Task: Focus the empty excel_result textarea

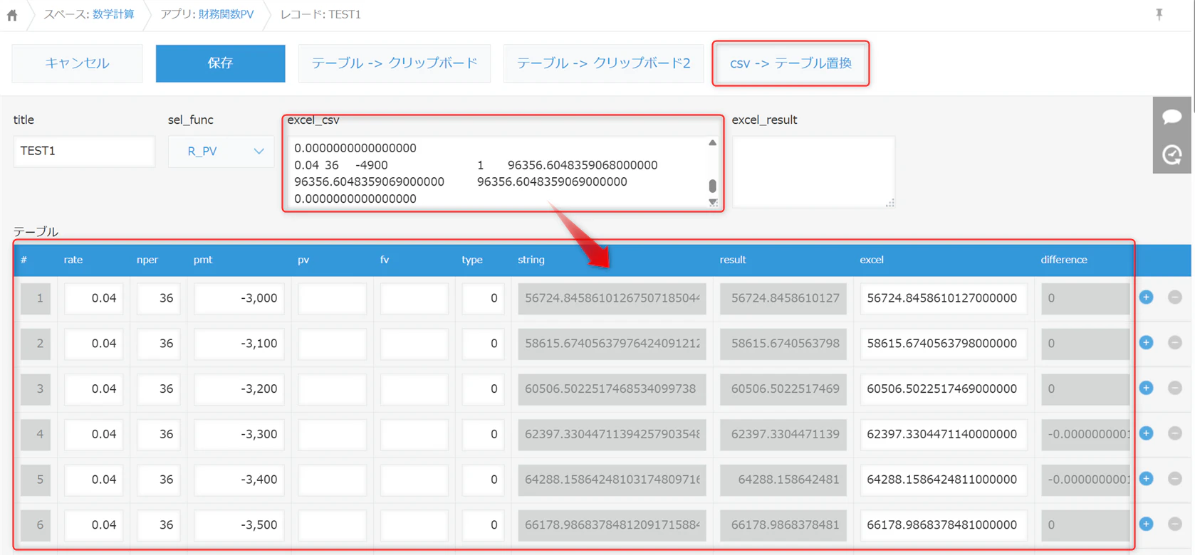Action: point(813,171)
